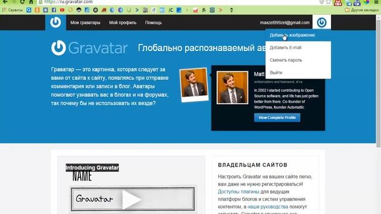Click the account avatar power icon
381x214 pixels.
point(321,23)
